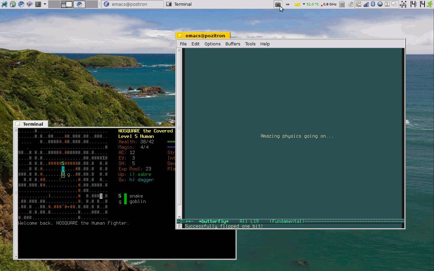The width and height of the screenshot is (434, 271).
Task: Switch to the first workspace in pager
Action: click(54, 4)
